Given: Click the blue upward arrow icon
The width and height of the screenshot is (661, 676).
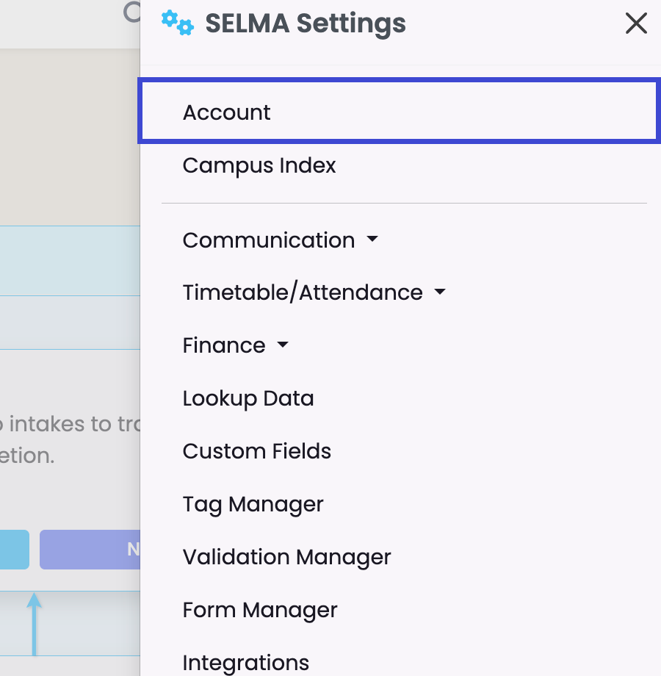Looking at the screenshot, I should [34, 625].
